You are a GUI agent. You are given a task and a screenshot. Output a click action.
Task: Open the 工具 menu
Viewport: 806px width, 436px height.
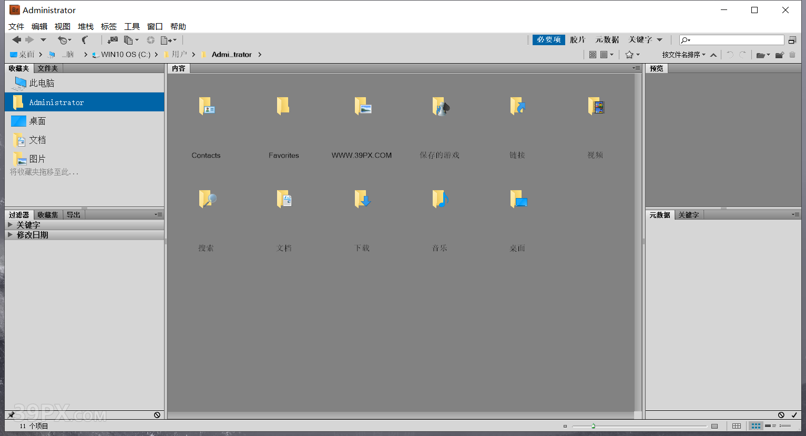pyautogui.click(x=131, y=26)
